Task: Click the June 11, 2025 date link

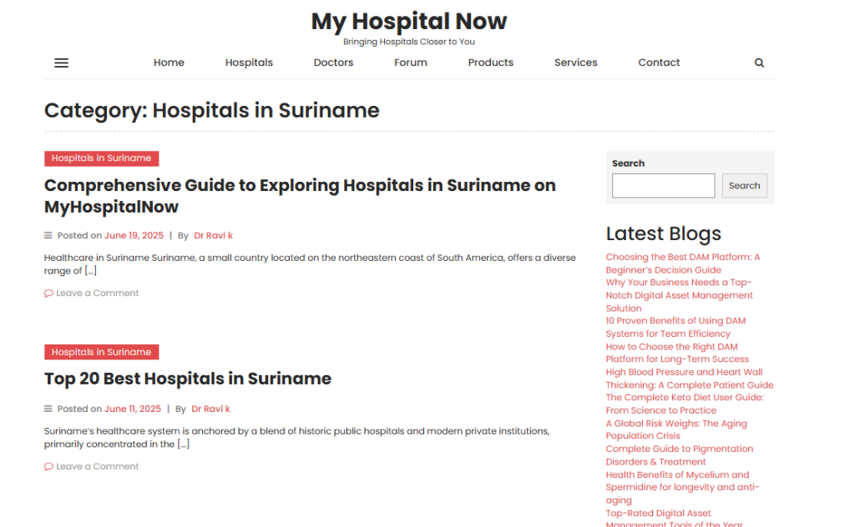Action: click(133, 409)
